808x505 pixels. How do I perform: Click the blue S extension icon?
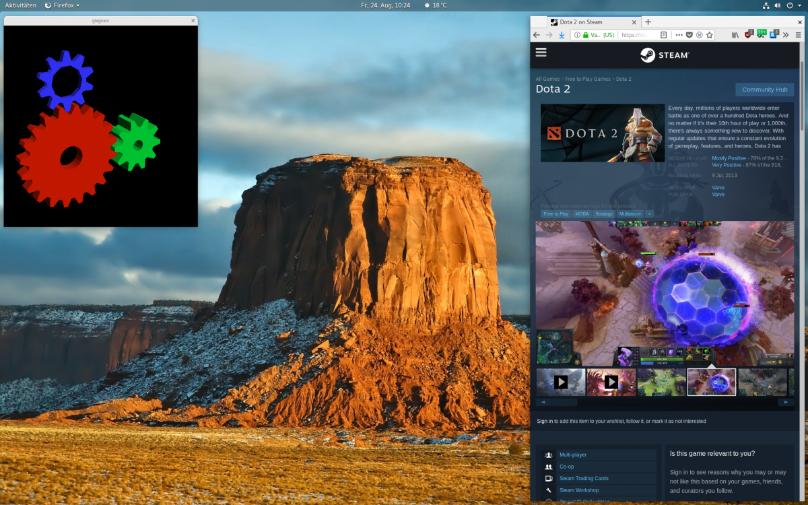[x=774, y=34]
